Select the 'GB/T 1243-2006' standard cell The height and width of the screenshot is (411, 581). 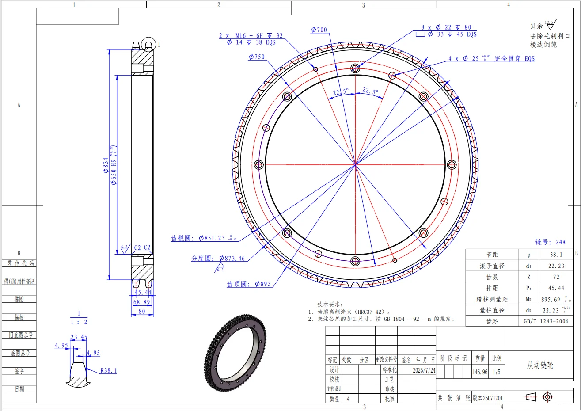[x=546, y=321]
